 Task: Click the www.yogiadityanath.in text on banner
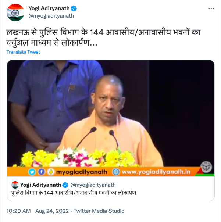click(x=156, y=172)
